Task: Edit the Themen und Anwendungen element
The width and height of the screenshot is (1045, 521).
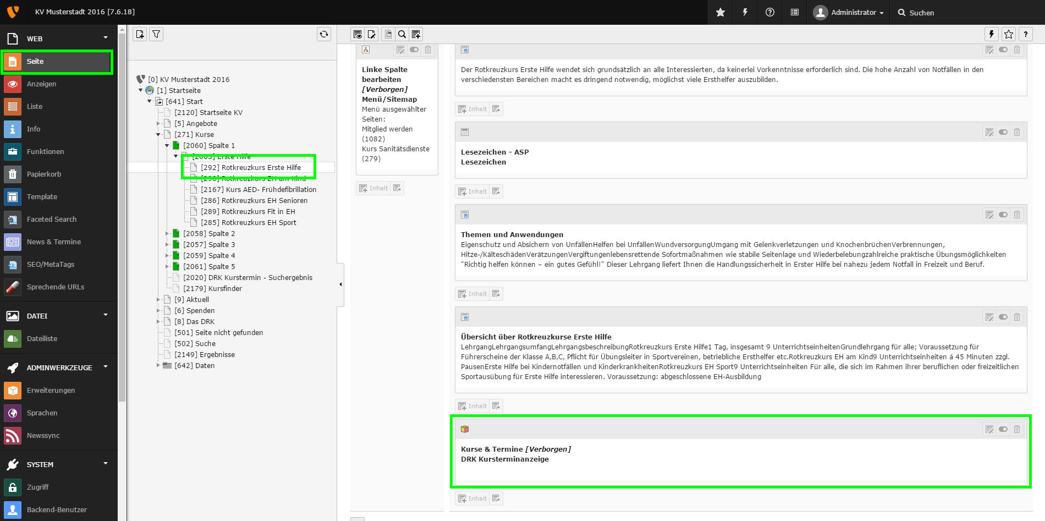Action: [x=989, y=215]
